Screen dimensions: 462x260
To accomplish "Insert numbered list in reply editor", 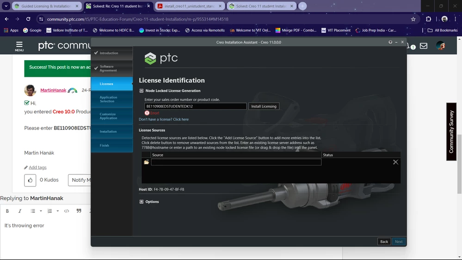I will tap(49, 211).
